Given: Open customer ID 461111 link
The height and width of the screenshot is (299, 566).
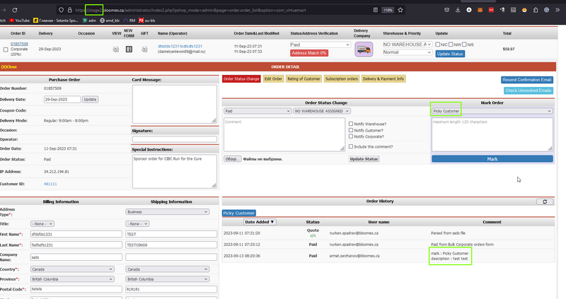Looking at the screenshot, I should click(x=50, y=184).
